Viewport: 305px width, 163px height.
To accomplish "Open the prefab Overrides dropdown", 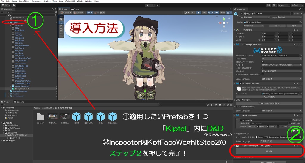I will (253, 26).
